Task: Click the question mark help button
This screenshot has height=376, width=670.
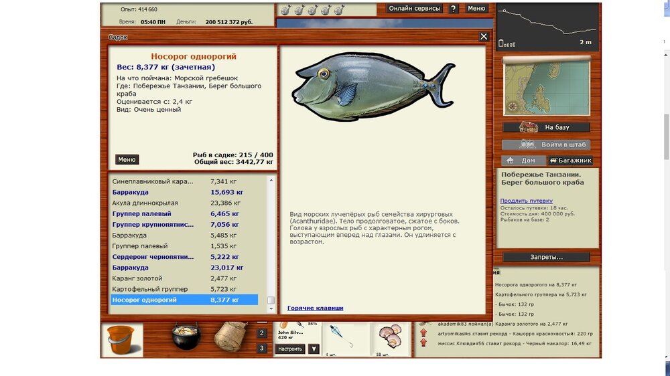Action: pos(454,9)
